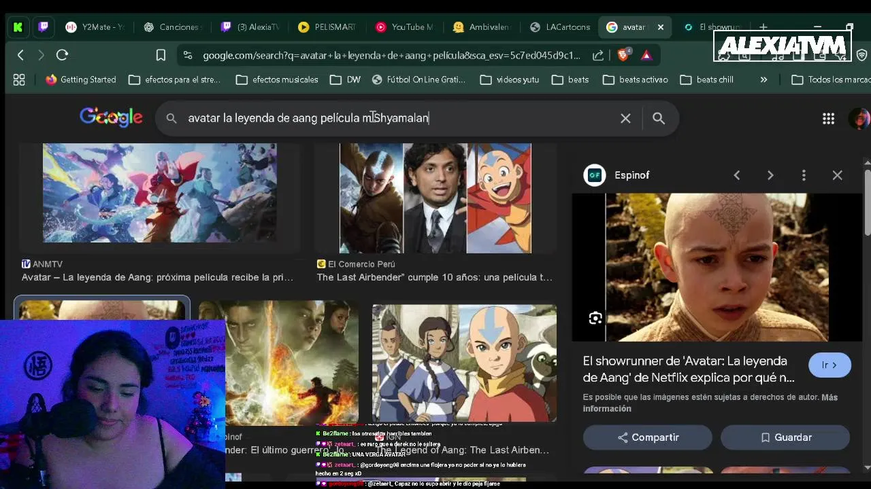Screen dimensions: 871x489
Task: Reload the page with the refresh icon
Action: tap(62, 55)
